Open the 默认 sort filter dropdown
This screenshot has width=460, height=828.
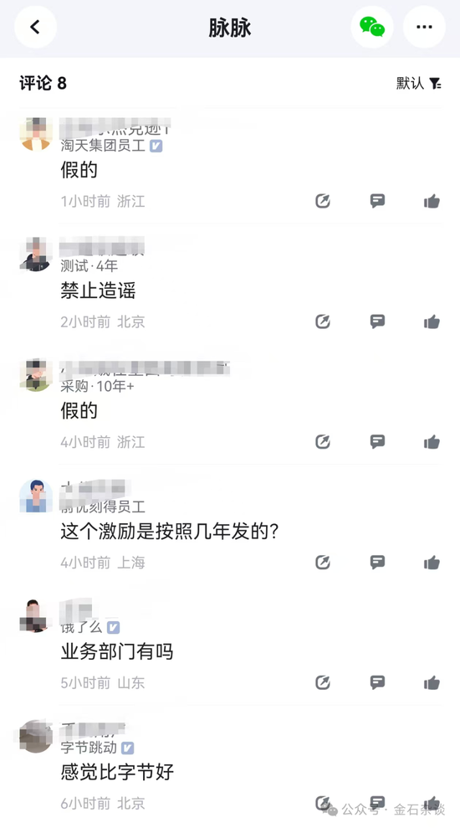point(419,83)
